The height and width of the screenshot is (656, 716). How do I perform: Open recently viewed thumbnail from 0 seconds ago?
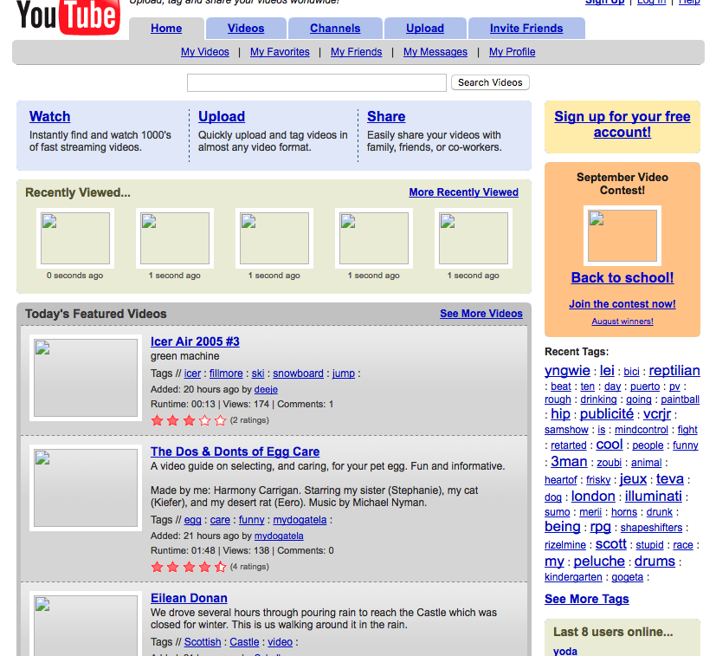point(75,238)
